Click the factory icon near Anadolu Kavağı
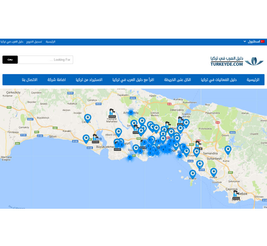 pyautogui.click(x=180, y=121)
